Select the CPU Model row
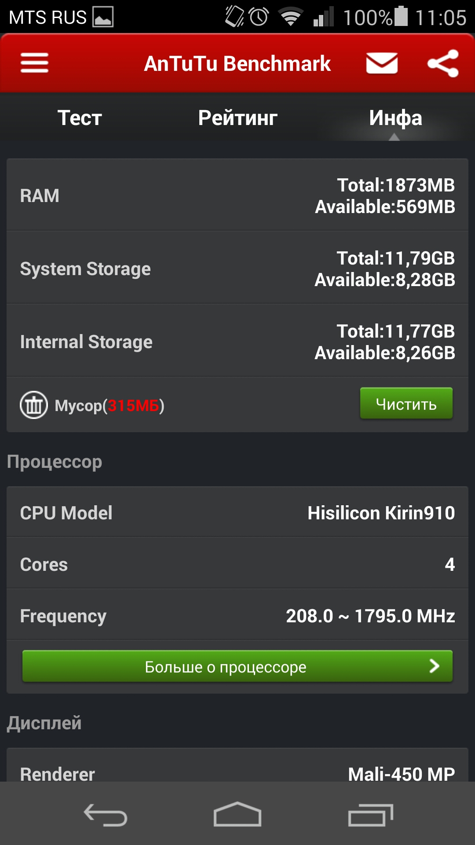 [x=237, y=512]
